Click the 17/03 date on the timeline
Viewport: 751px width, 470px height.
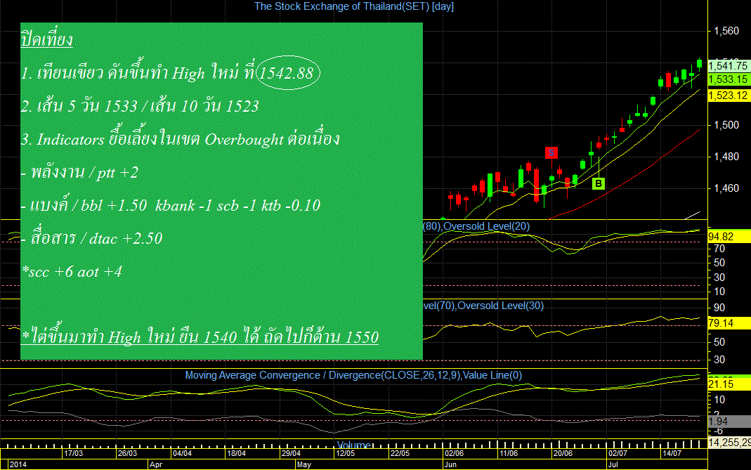73,453
